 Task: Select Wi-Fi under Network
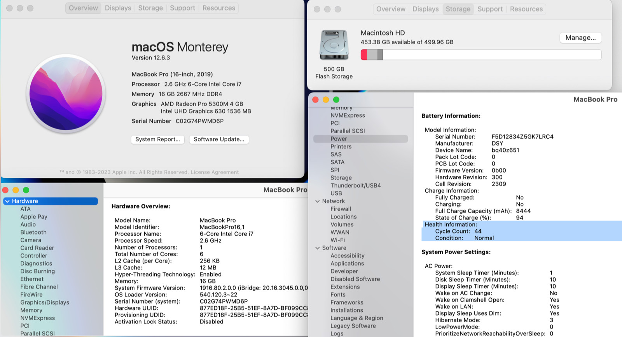tap(337, 240)
